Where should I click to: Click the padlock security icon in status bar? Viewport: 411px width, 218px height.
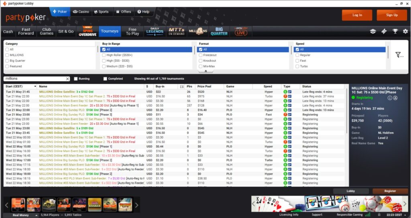click(x=379, y=215)
